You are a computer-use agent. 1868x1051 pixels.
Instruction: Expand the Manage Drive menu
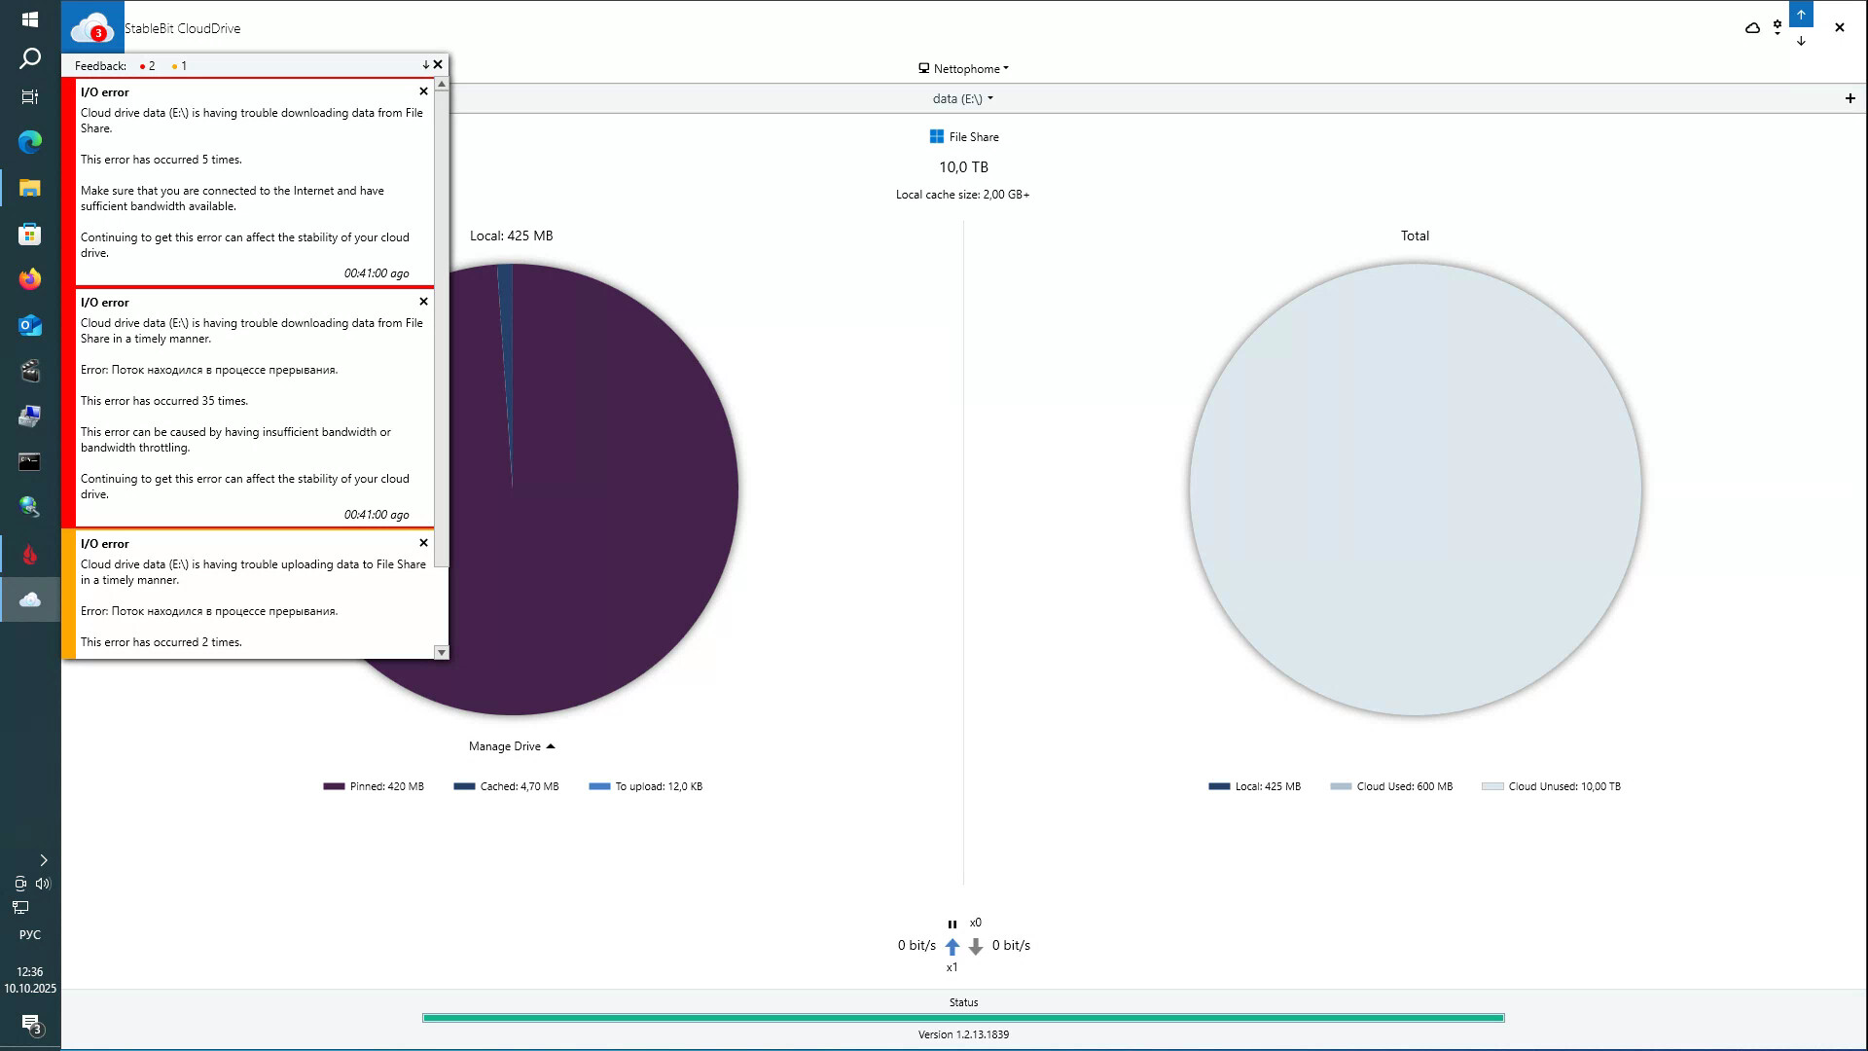point(511,746)
